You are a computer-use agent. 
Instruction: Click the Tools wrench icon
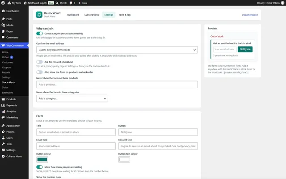pos(3,144)
